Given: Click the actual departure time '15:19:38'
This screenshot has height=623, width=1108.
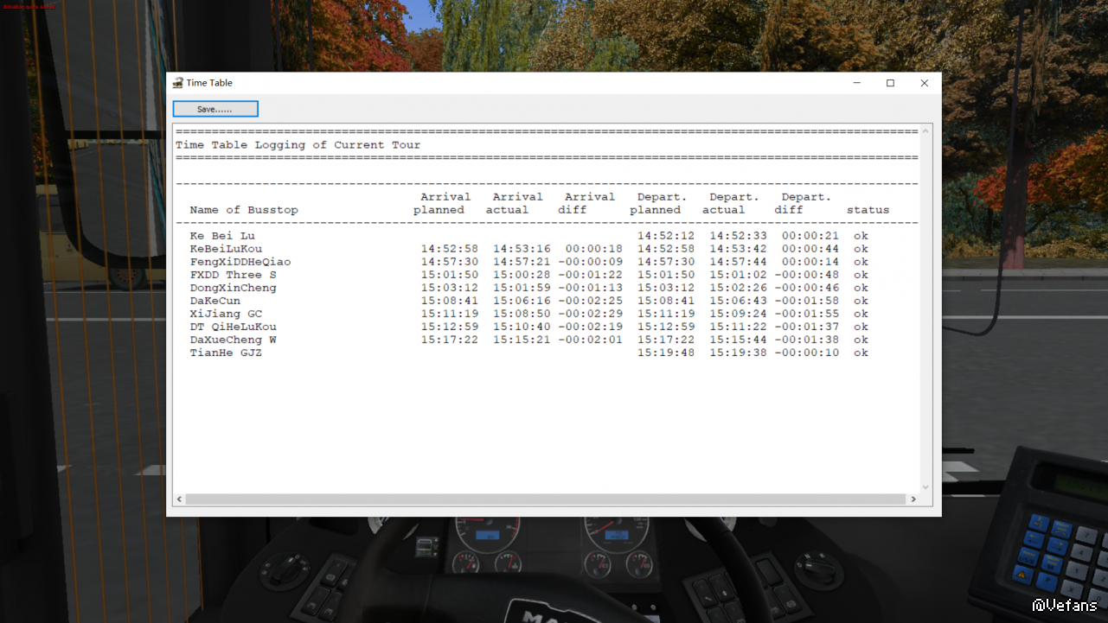Looking at the screenshot, I should point(739,353).
